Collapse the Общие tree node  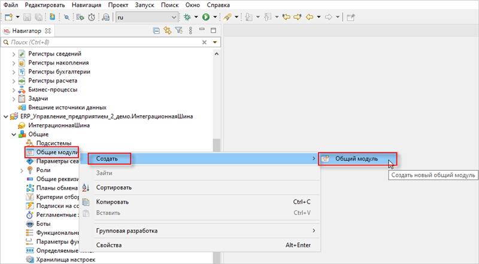coord(13,134)
